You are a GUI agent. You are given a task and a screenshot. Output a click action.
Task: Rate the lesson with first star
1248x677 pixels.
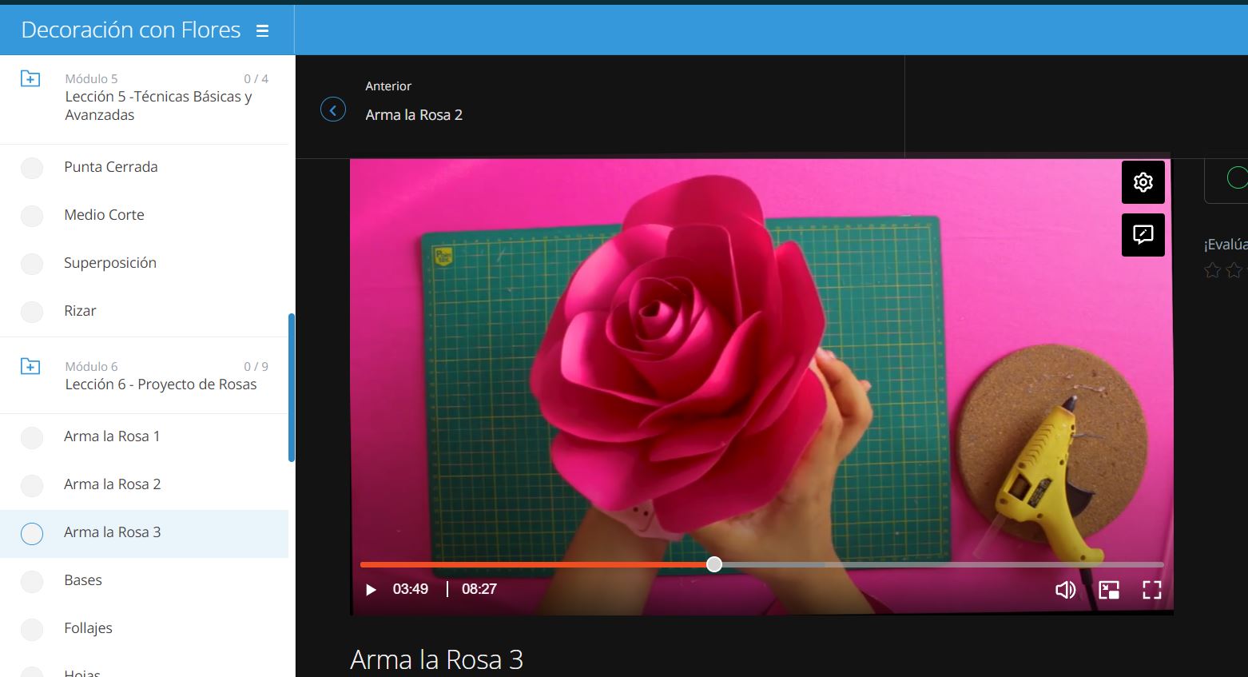(1212, 270)
